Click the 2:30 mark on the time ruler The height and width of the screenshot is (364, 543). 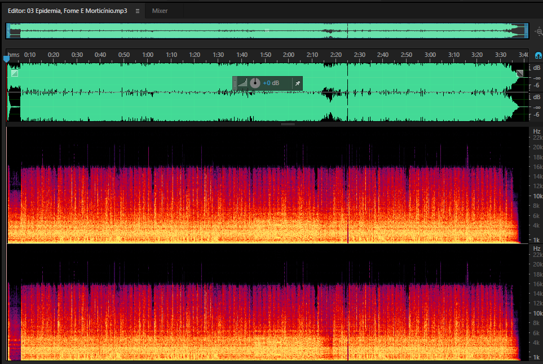coord(359,55)
